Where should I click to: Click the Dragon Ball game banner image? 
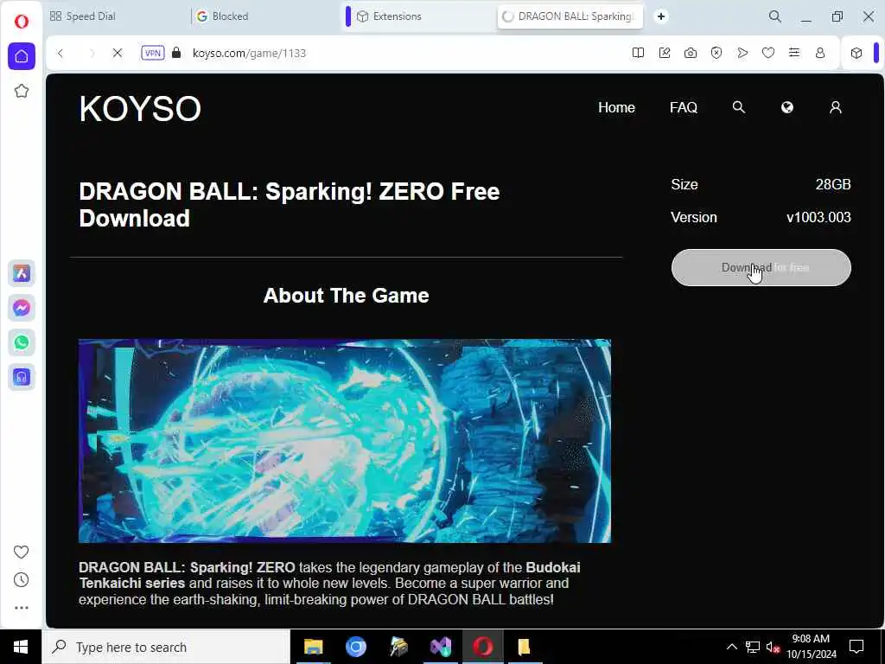click(x=344, y=441)
